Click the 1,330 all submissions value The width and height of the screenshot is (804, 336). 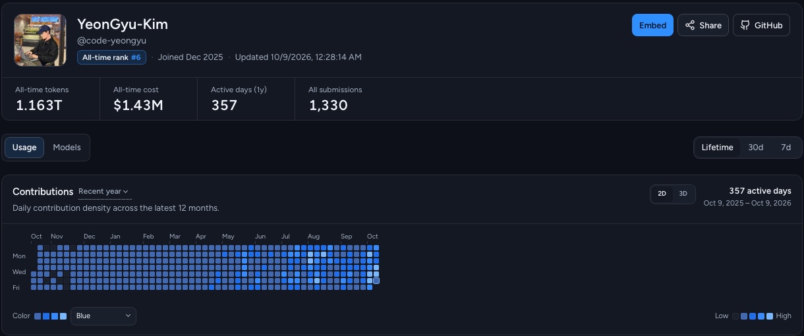click(x=328, y=105)
